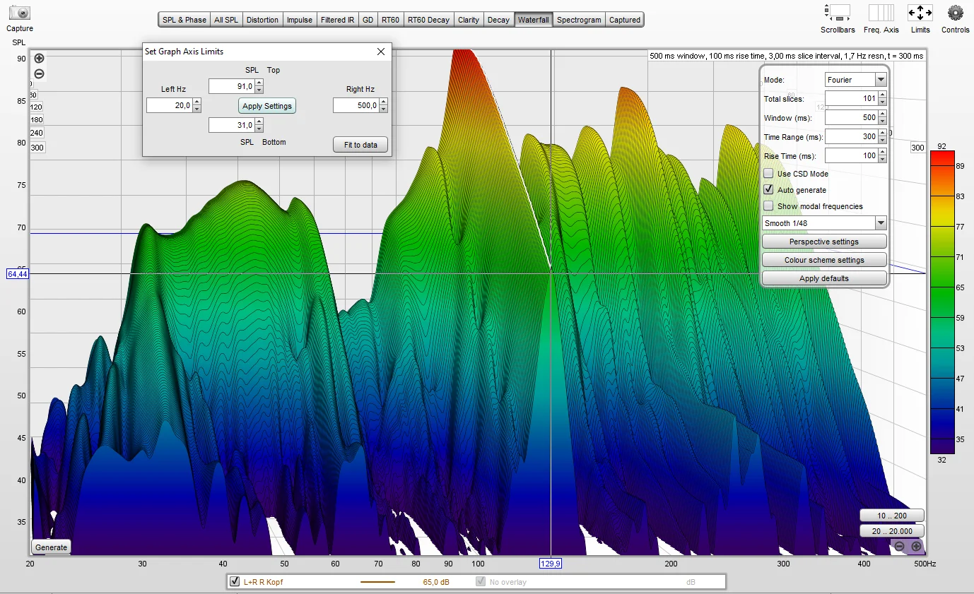The width and height of the screenshot is (974, 594).
Task: Uncheck the L+R R Kopf measurement
Action: pos(235,582)
